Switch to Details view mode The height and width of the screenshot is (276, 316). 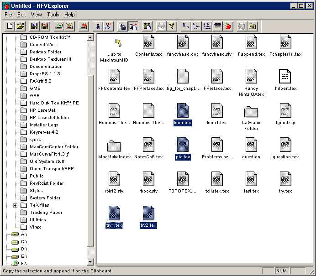[x=217, y=26]
